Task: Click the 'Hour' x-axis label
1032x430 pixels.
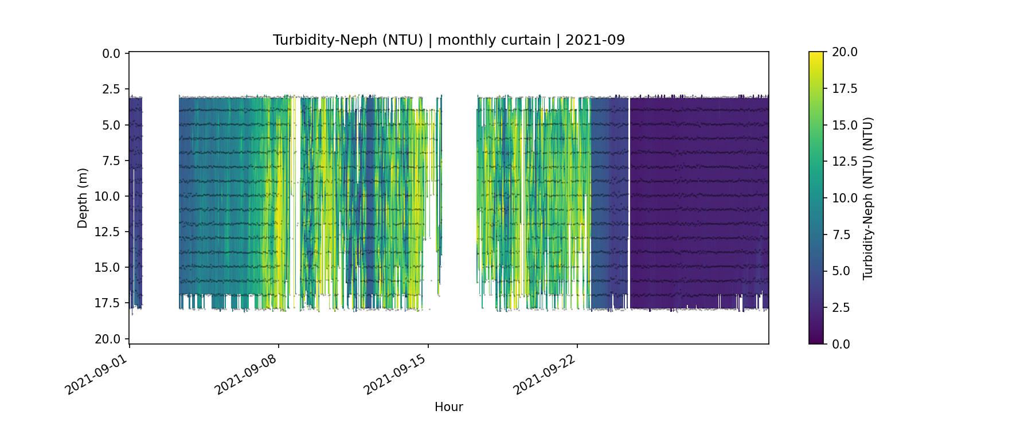Action: coord(448,407)
